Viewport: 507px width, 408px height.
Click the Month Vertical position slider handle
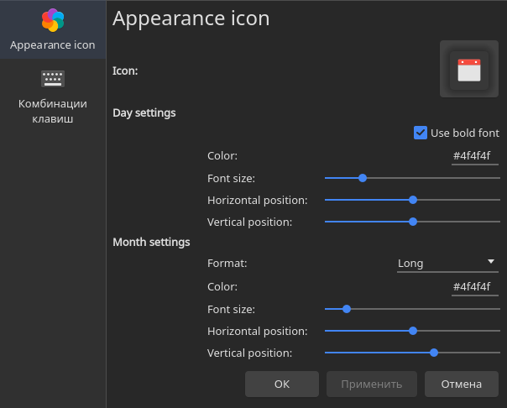coord(434,353)
